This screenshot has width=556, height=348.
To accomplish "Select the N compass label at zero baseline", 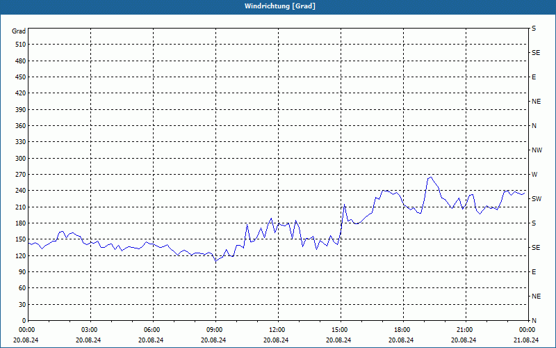I will coord(534,321).
